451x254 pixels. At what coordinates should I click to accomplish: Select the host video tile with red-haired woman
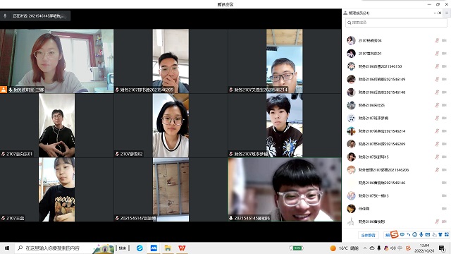(56, 61)
